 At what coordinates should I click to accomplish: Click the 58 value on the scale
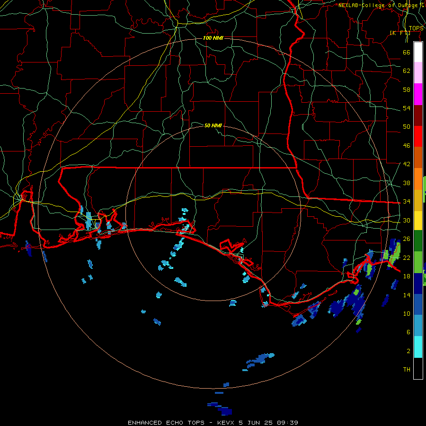pyautogui.click(x=407, y=89)
